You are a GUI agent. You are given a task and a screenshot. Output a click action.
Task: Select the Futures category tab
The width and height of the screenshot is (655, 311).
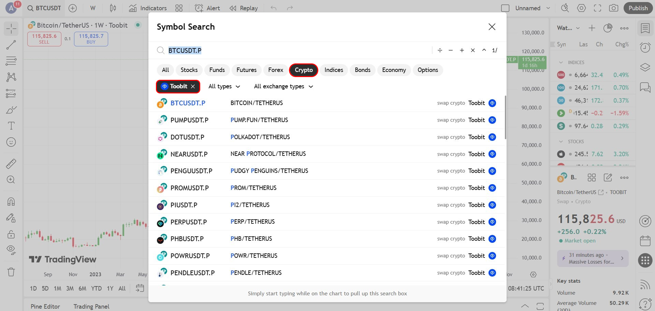tap(246, 70)
